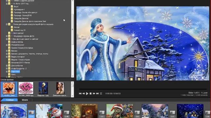Screen dimensions: 211x118
Task: Select 'Свадьба Дениса- фото прислала Зоя!' folder
Action: [30, 21]
